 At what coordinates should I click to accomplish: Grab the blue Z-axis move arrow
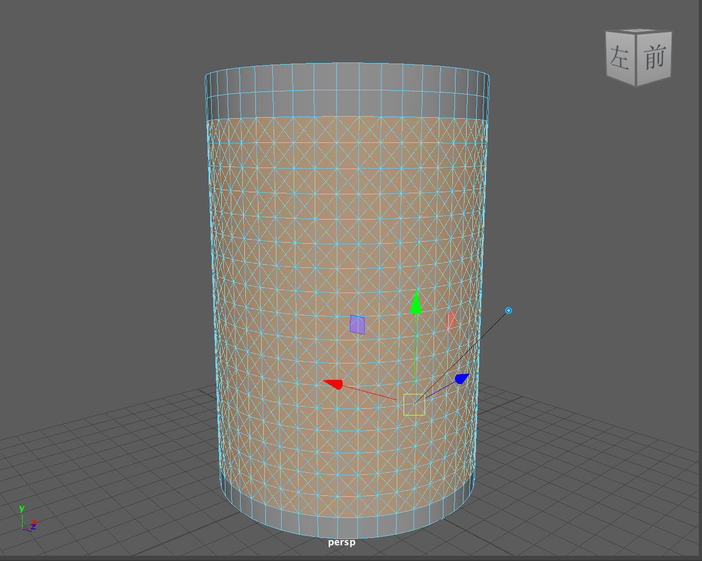point(462,378)
